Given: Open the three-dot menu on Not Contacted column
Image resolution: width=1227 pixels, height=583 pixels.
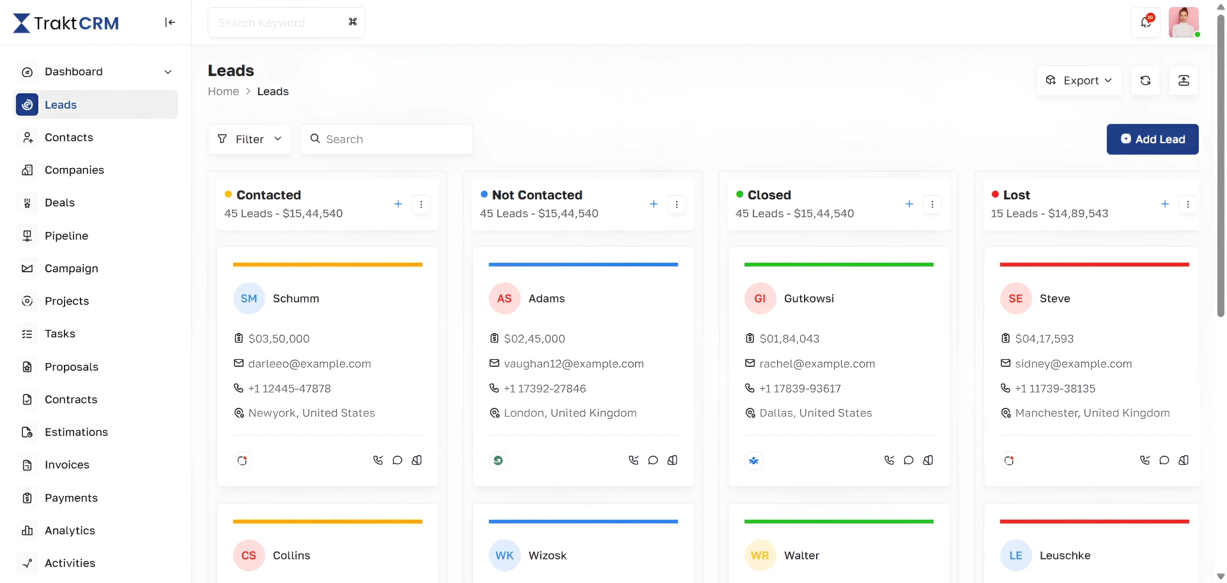Looking at the screenshot, I should (x=677, y=205).
